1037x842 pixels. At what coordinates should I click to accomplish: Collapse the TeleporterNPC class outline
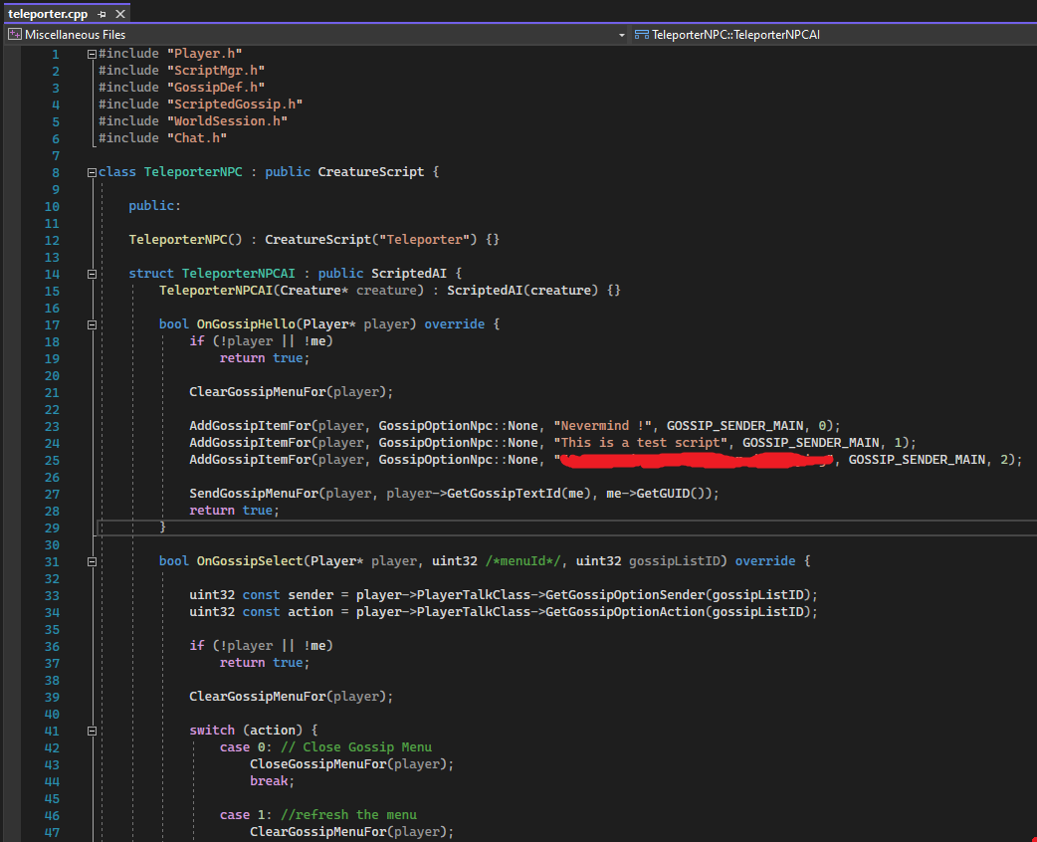92,172
